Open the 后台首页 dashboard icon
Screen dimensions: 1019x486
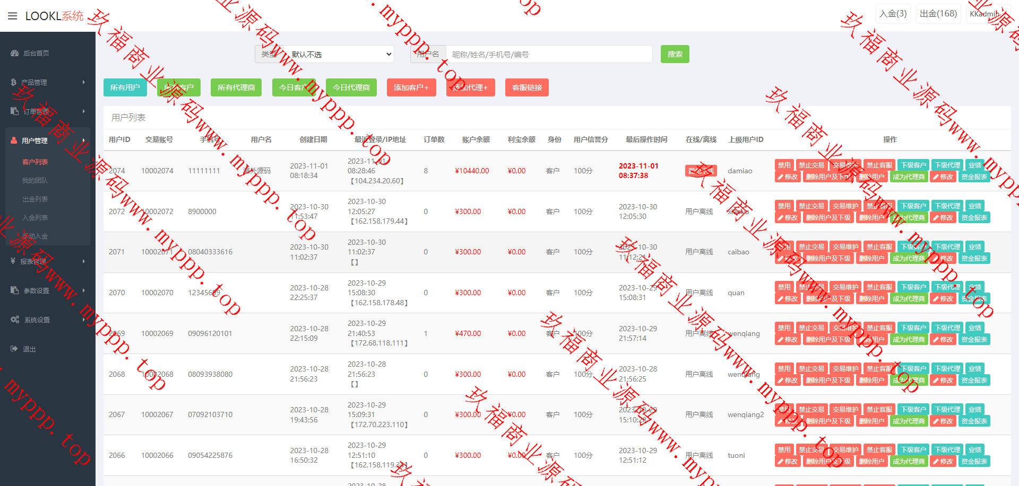click(x=14, y=53)
